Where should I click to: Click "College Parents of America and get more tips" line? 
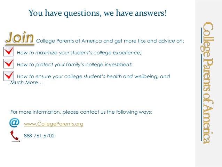[110, 41]
